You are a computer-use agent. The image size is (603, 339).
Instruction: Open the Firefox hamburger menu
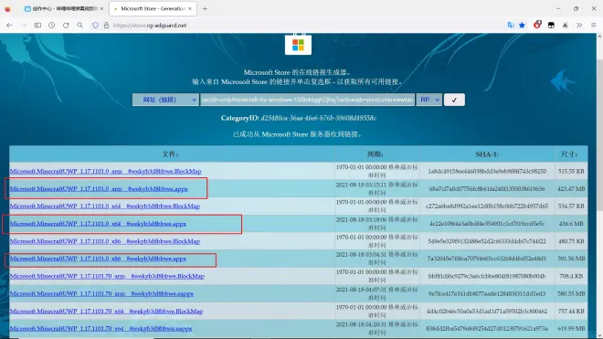(593, 25)
